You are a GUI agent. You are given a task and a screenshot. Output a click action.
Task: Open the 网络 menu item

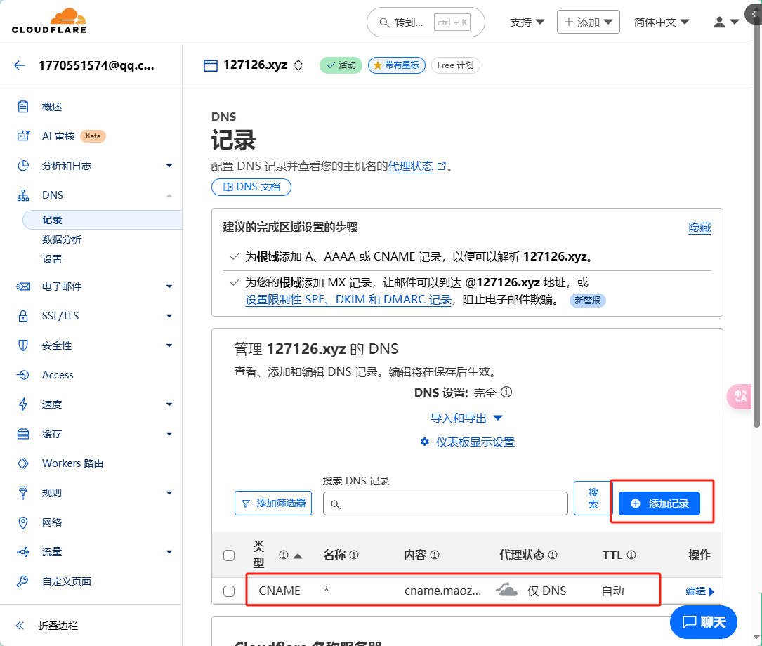click(x=52, y=522)
